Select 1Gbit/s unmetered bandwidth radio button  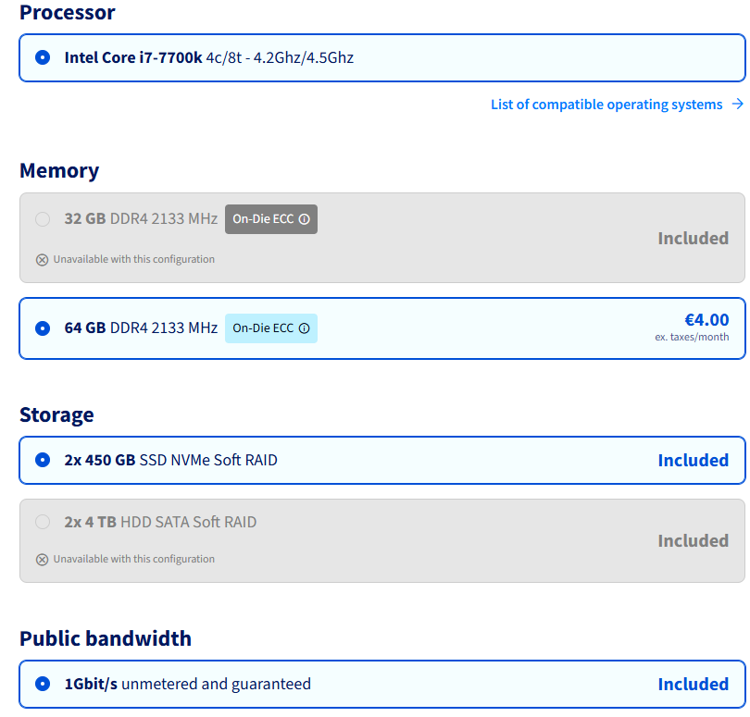click(x=43, y=684)
